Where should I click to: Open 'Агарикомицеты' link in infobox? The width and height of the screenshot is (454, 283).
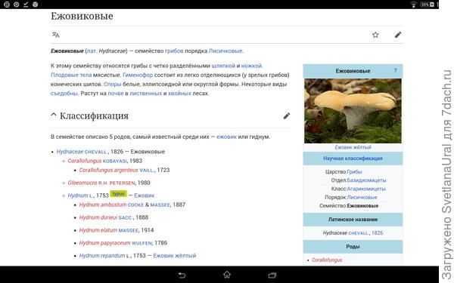coord(366,189)
